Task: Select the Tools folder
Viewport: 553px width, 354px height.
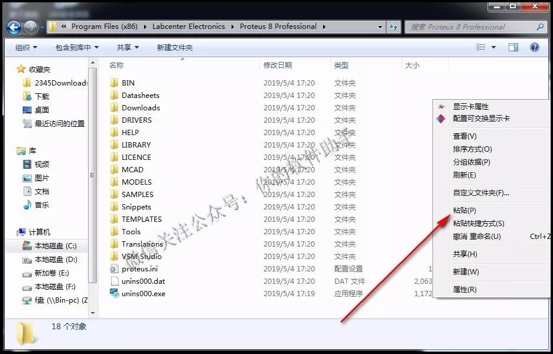Action: (x=125, y=231)
